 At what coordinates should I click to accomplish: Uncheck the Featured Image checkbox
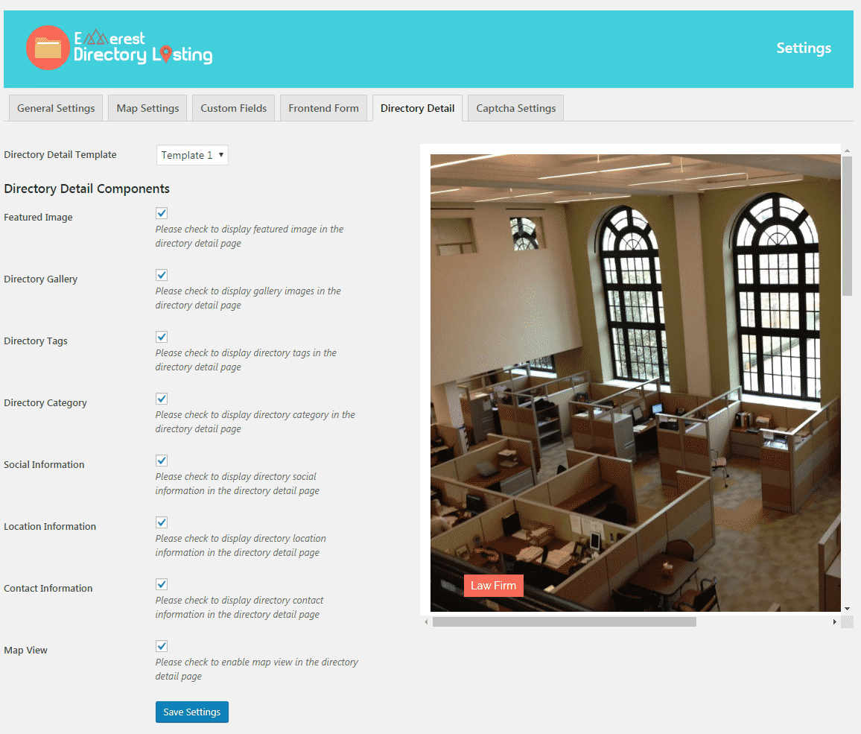click(162, 213)
